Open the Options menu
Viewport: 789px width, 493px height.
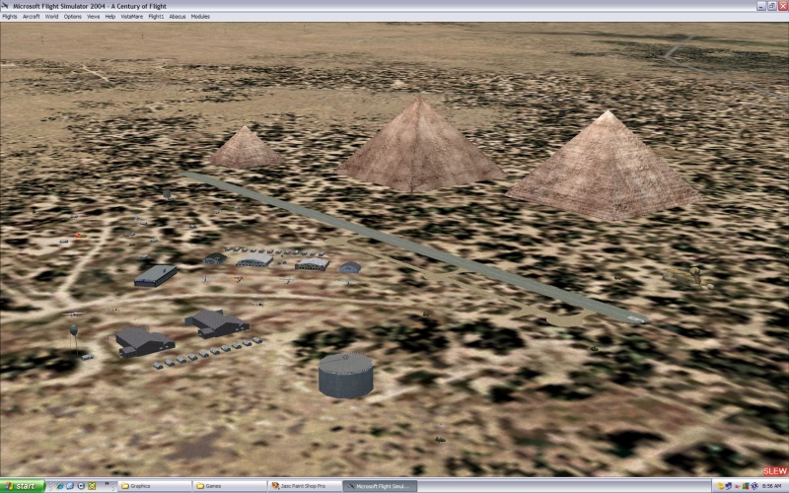(72, 17)
